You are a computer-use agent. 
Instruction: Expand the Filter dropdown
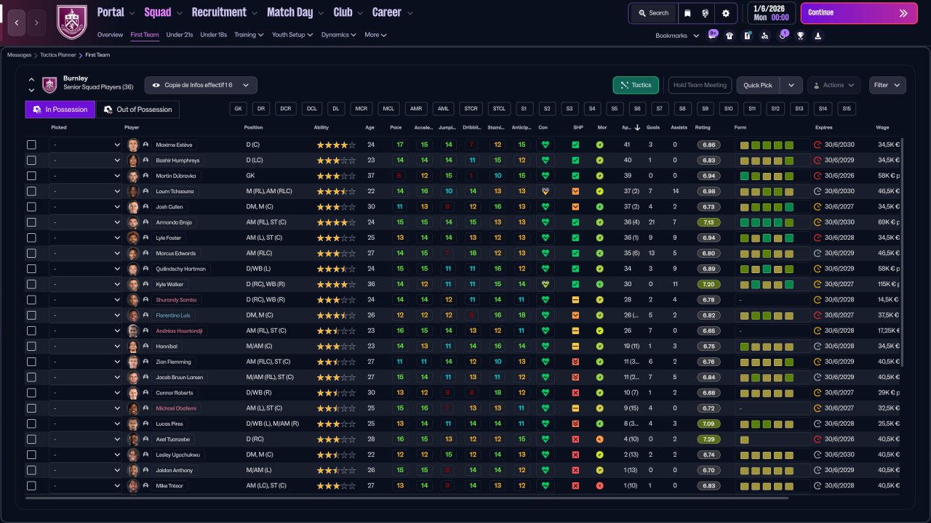pyautogui.click(x=887, y=85)
